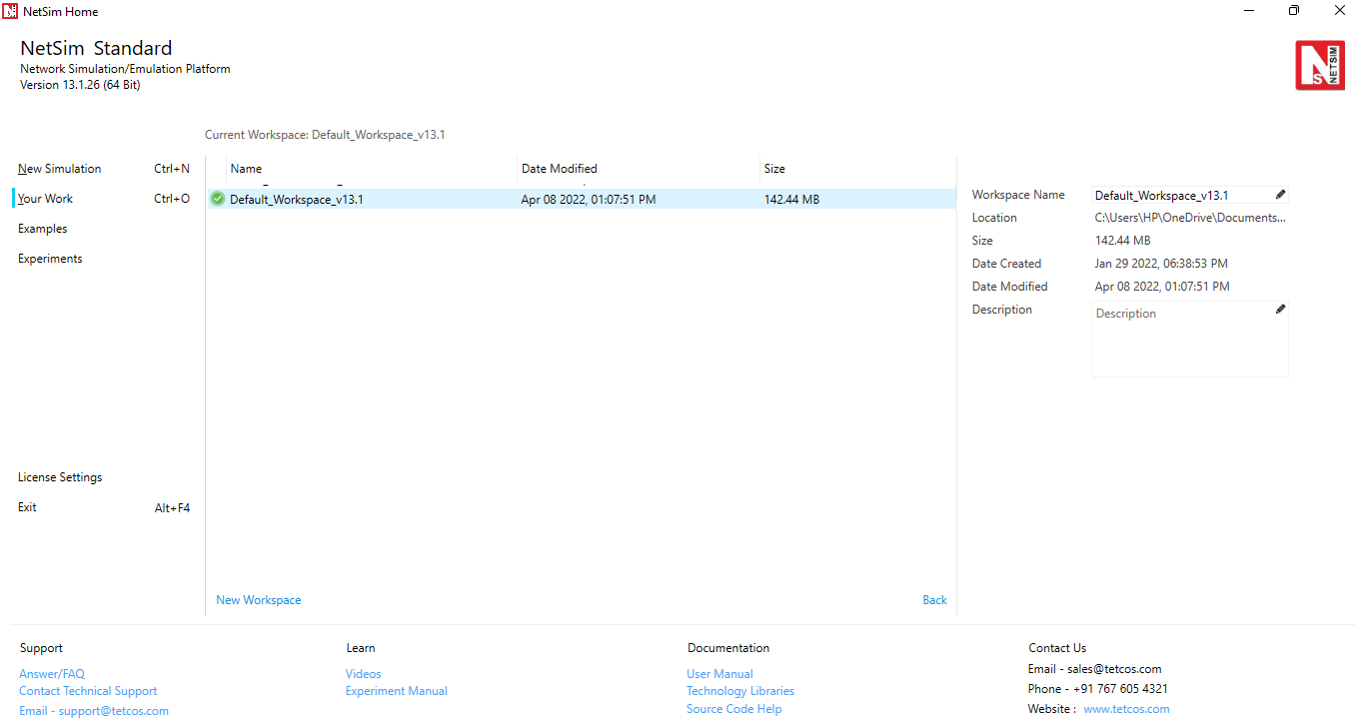Click the NetSim app icon in title bar
1365x719 pixels.
click(x=10, y=11)
